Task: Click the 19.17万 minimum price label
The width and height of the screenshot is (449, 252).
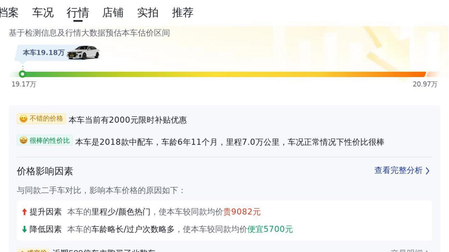Action: [x=24, y=84]
